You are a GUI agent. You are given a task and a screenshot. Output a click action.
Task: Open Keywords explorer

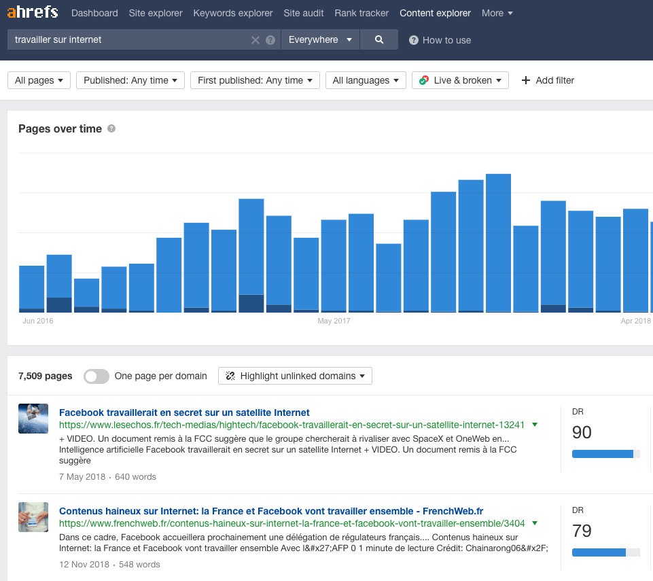coord(233,14)
